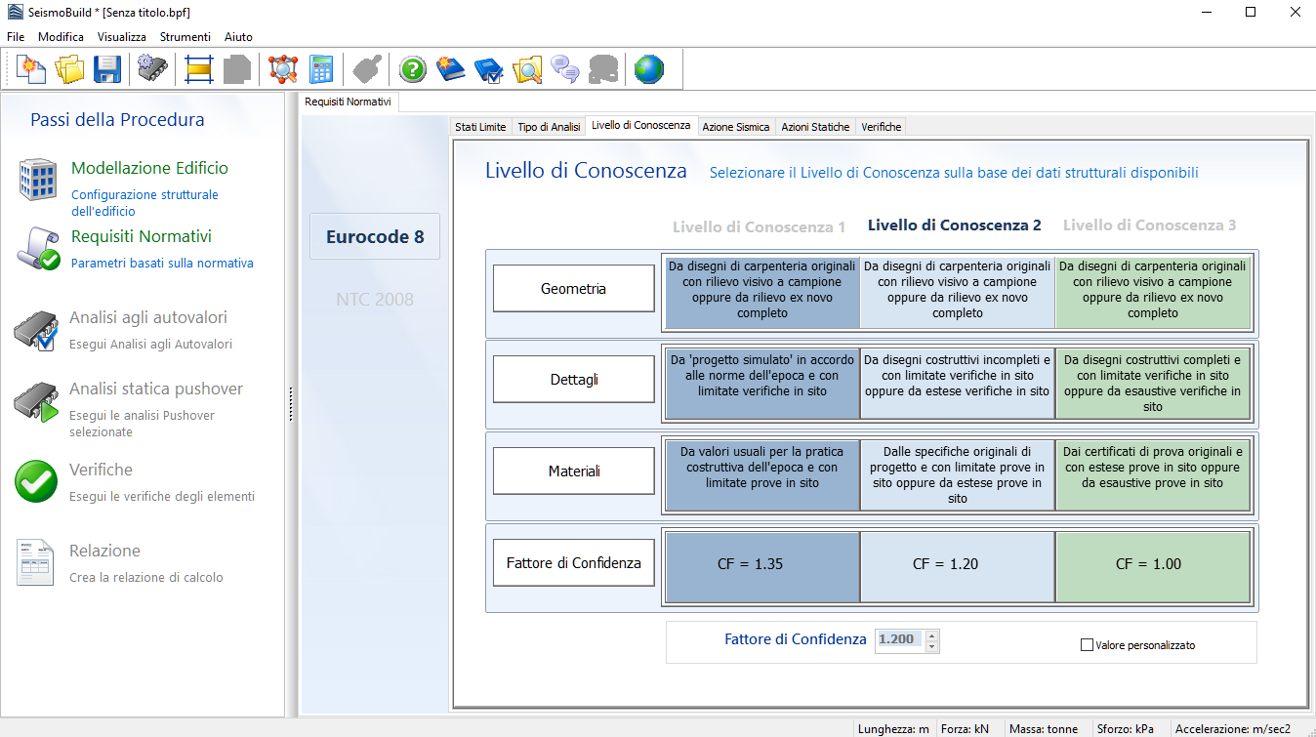1316x737 pixels.
Task: Decrease Fattore di Confidenza with down arrow
Action: [x=932, y=646]
